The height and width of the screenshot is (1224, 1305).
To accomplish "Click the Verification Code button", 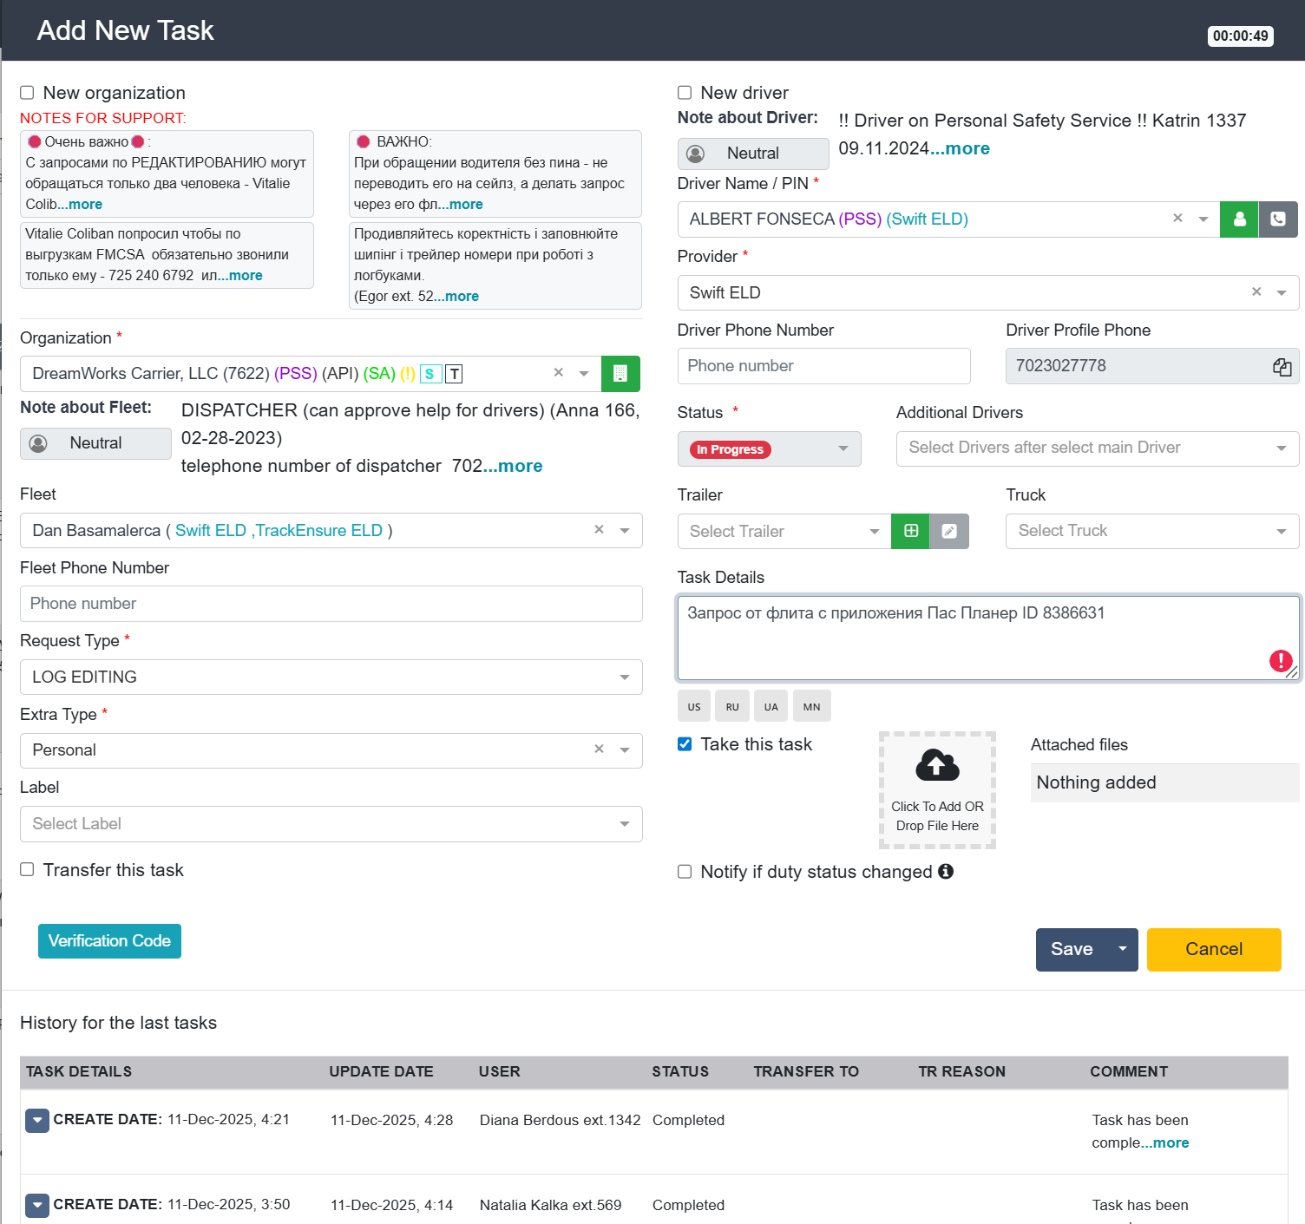I will point(109,941).
